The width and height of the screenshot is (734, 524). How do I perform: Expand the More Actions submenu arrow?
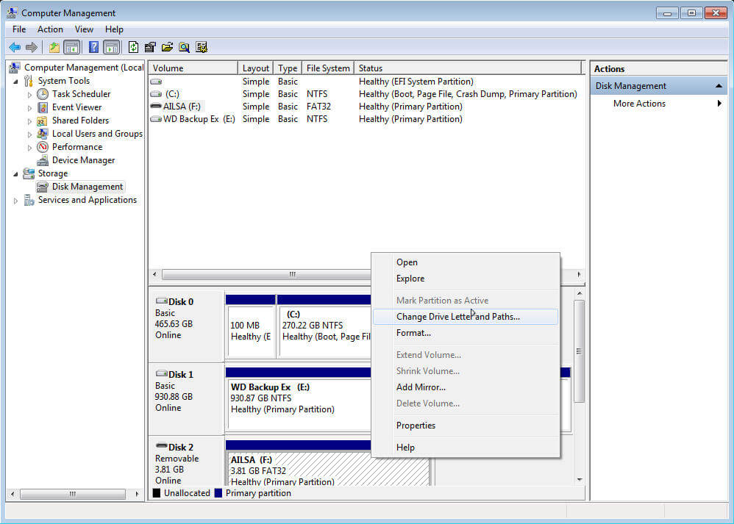coord(719,104)
